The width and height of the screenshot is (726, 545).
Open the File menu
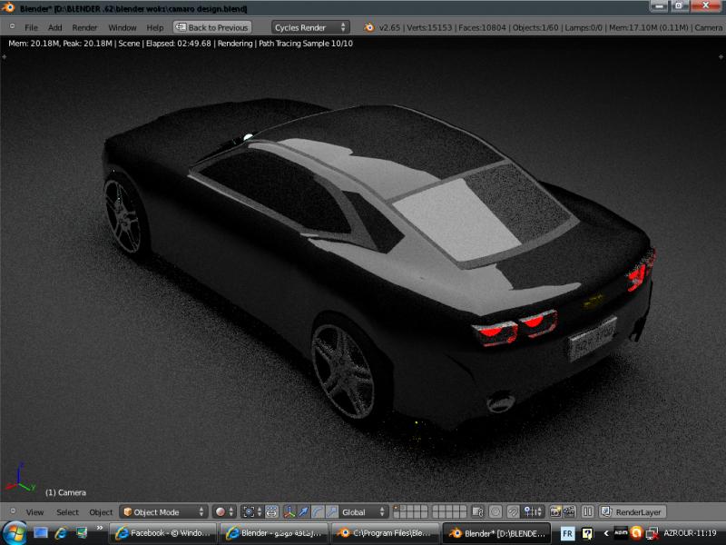(x=31, y=27)
